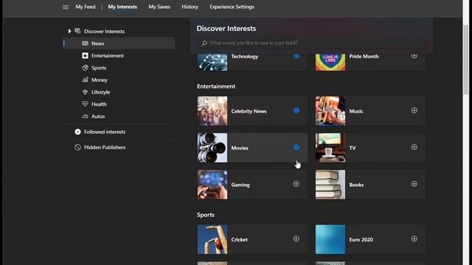Click the Celebrity News card label
Viewport: 472px width, 265px height.
249,111
